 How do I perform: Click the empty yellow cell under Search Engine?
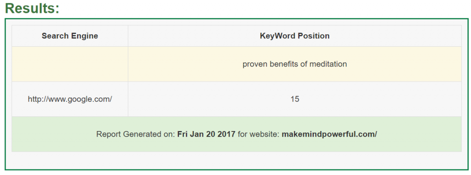[70, 64]
